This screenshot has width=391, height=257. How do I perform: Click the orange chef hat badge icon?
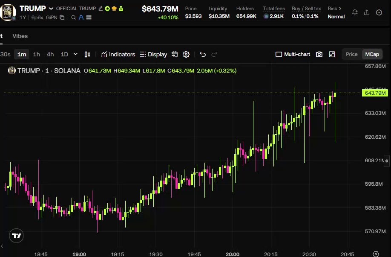click(x=114, y=9)
